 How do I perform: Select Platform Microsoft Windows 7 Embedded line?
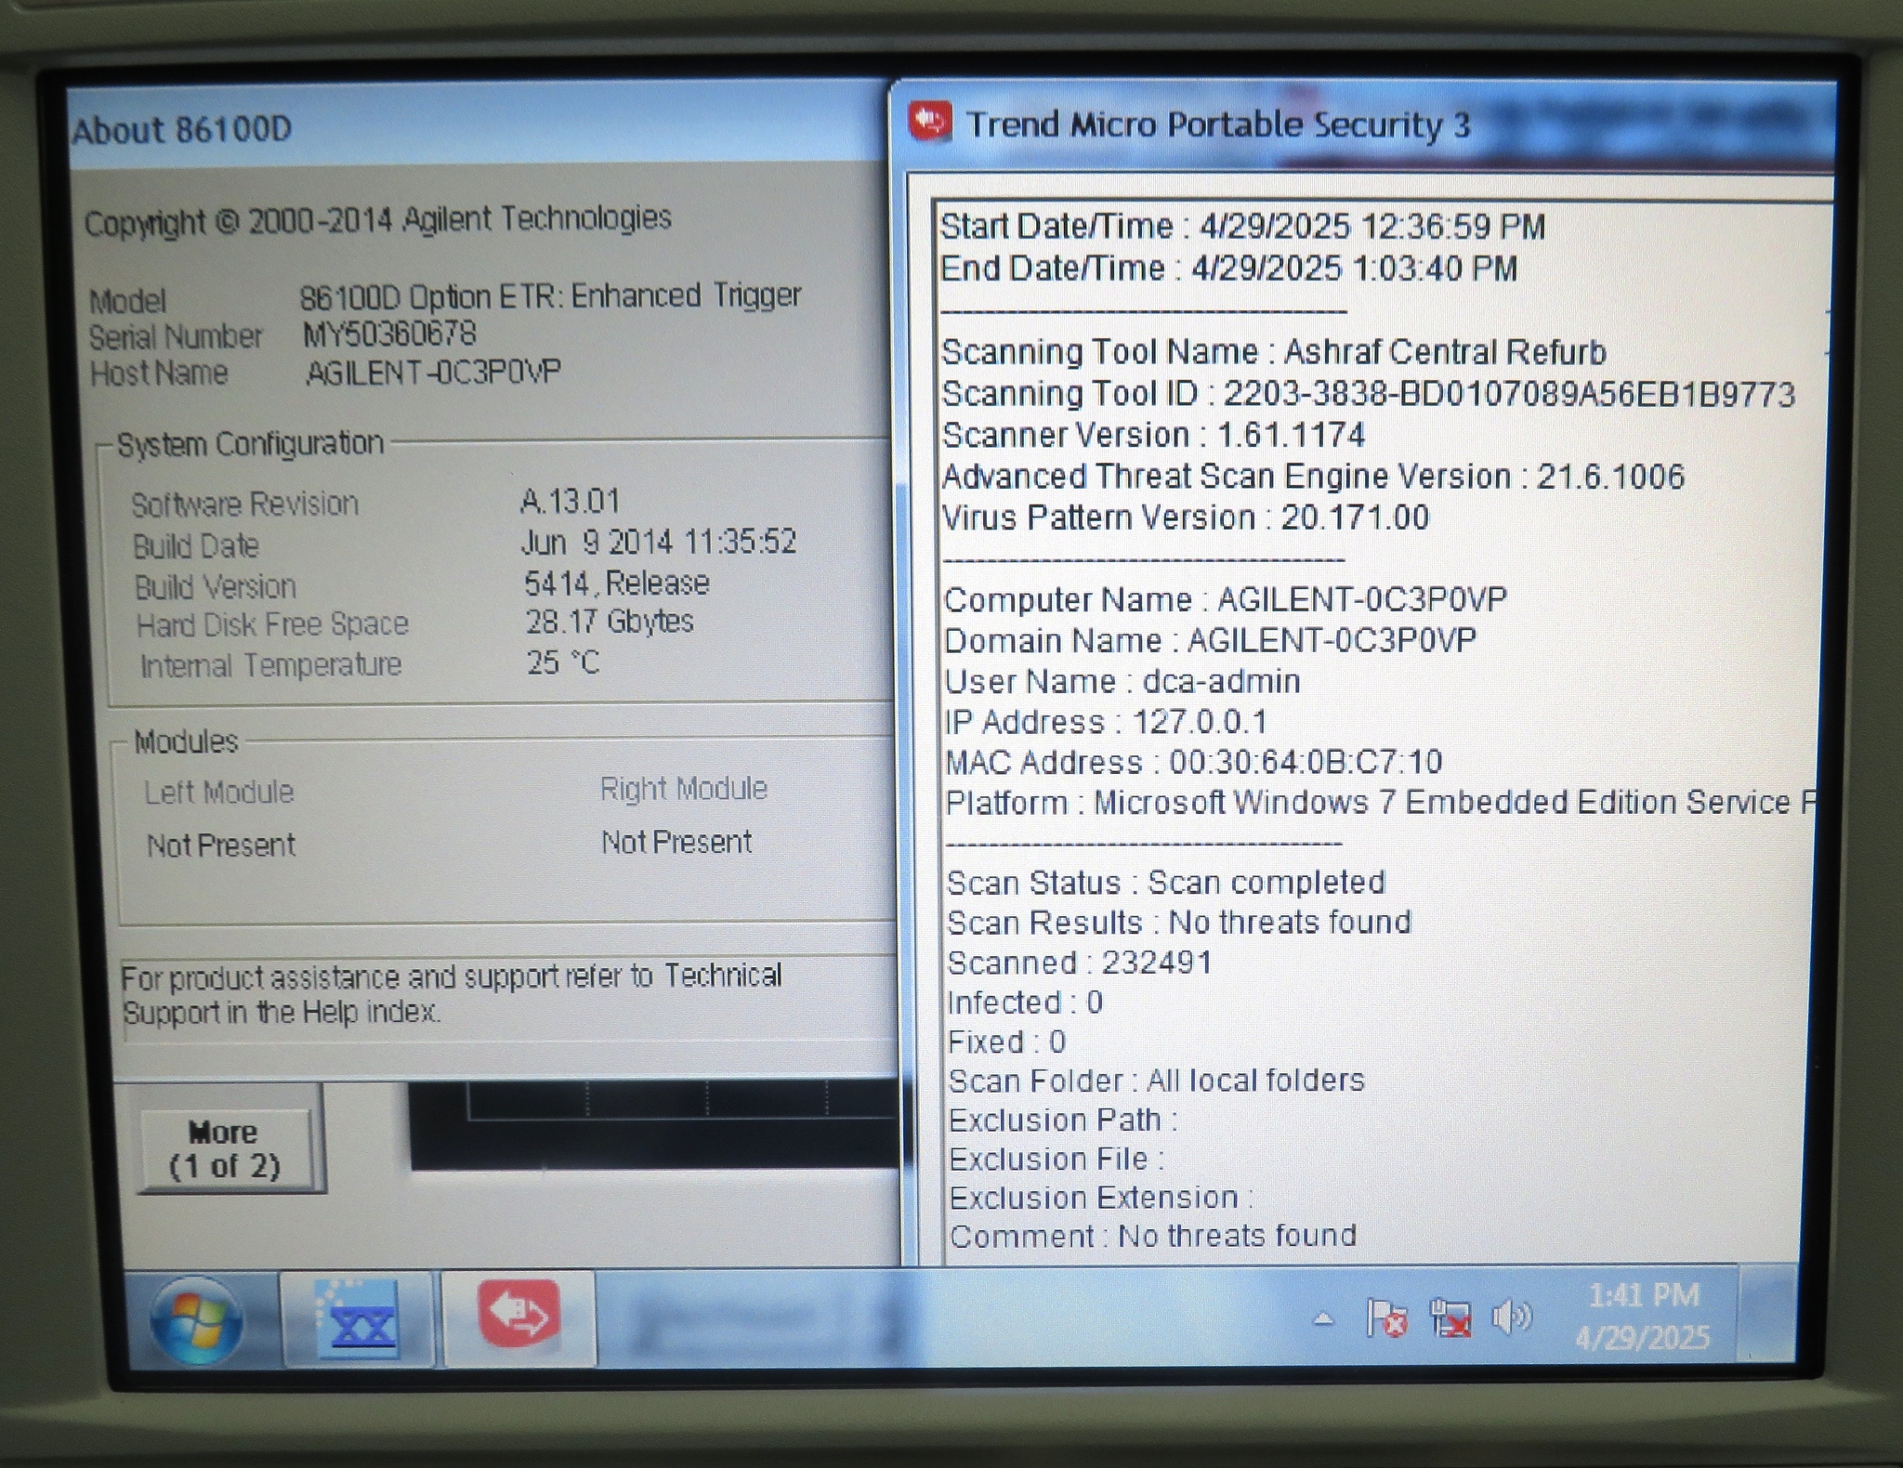pos(1381,802)
